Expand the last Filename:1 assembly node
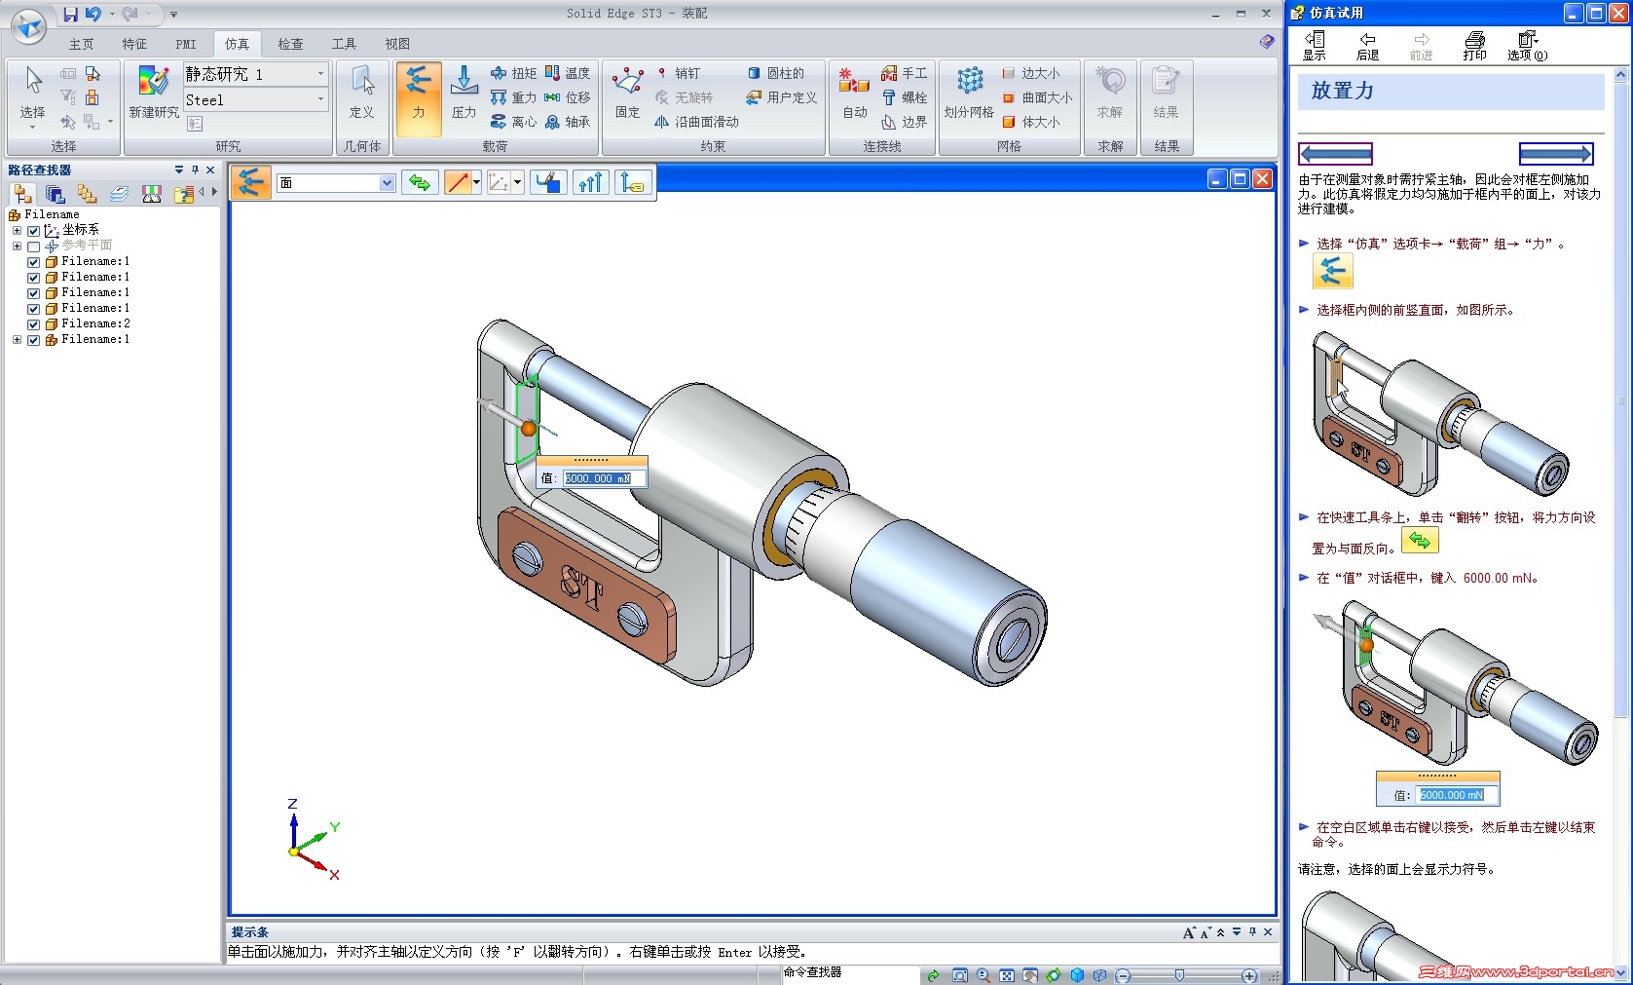This screenshot has height=985, width=1633. (x=17, y=340)
